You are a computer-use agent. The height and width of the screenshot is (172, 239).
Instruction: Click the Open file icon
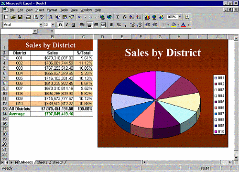(x=13, y=17)
